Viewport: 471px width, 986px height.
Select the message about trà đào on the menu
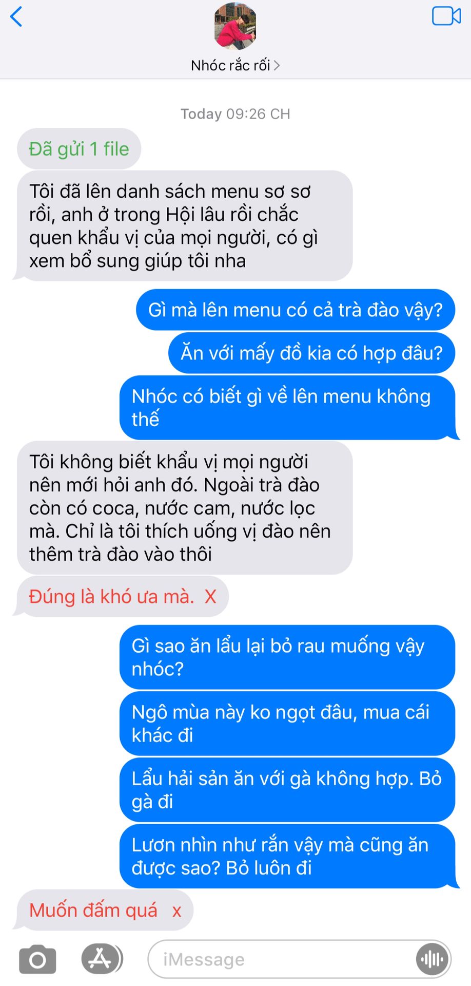pos(296,310)
